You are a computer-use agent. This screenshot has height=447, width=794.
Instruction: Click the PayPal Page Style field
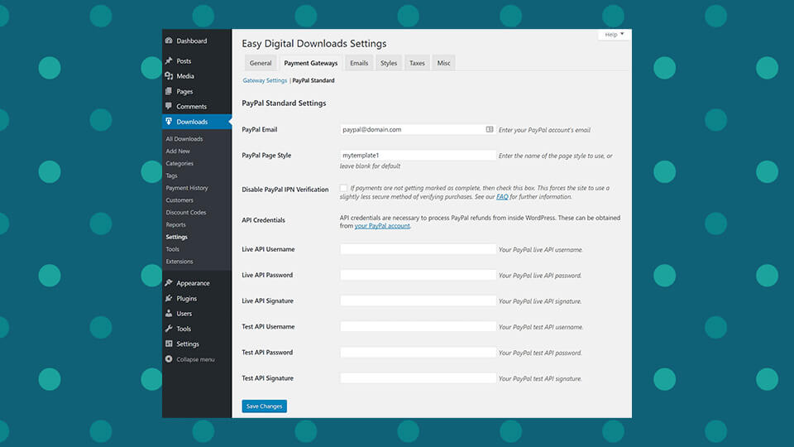click(418, 155)
